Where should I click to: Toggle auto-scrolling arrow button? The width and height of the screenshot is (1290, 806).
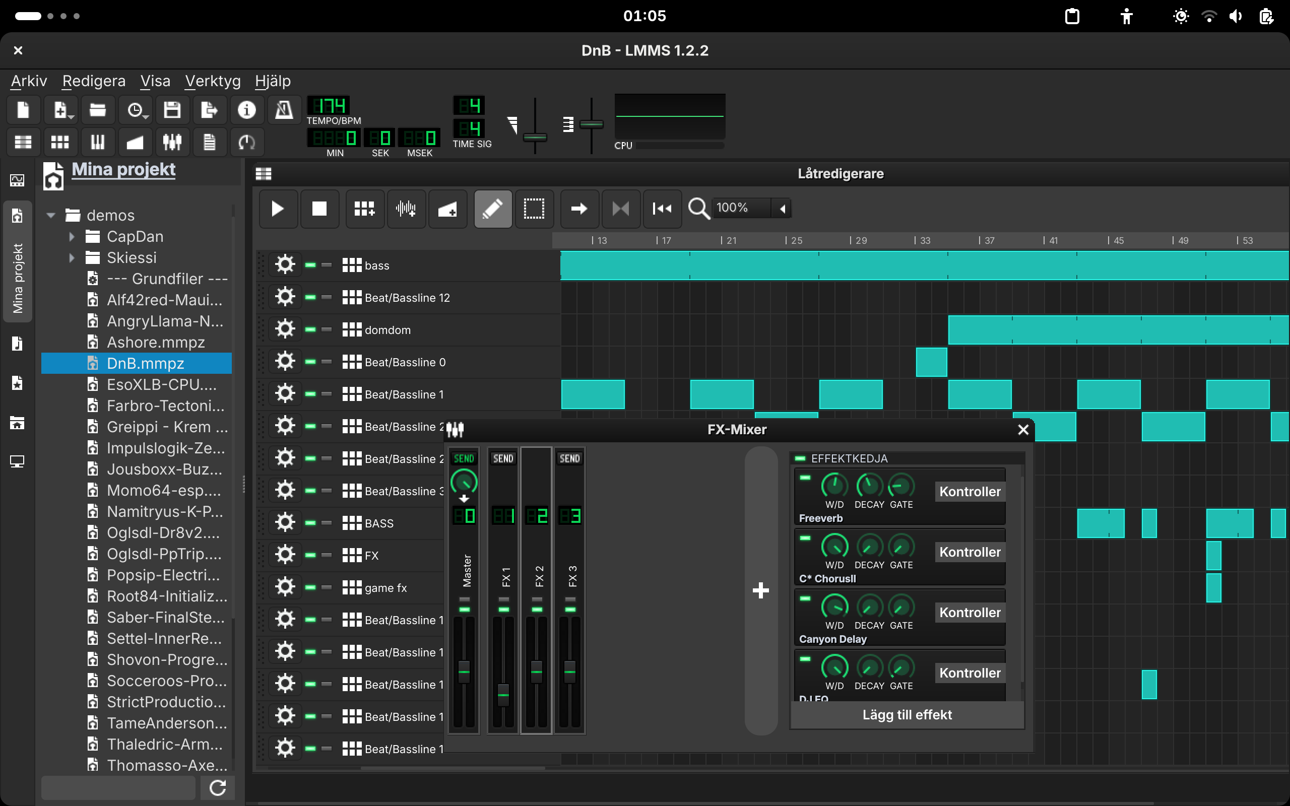pyautogui.click(x=579, y=209)
